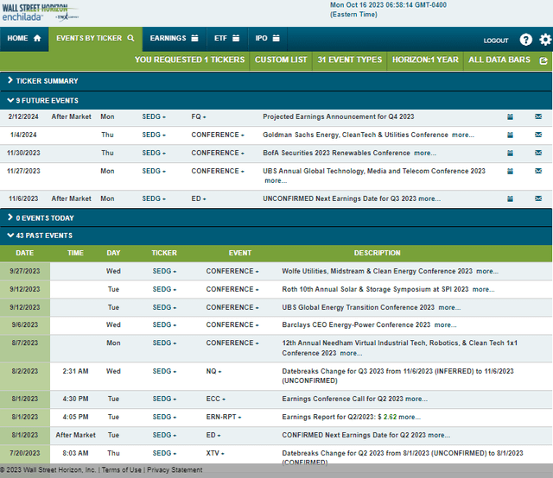Open ECC event type dropdown
This screenshot has width=553, height=478.
pyautogui.click(x=216, y=399)
